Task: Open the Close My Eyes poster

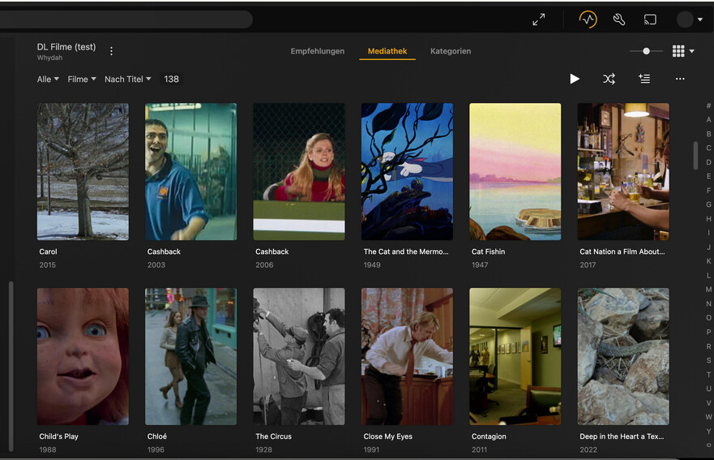Action: click(407, 356)
